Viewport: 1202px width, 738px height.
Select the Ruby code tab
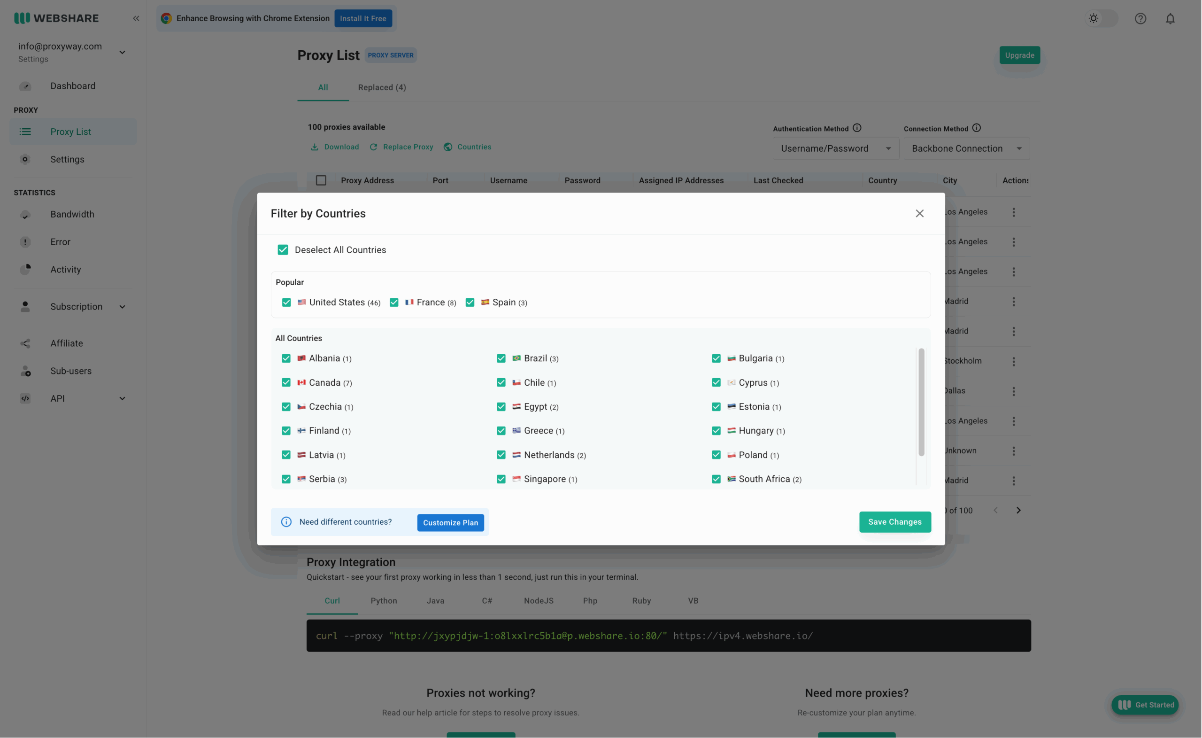(x=641, y=601)
